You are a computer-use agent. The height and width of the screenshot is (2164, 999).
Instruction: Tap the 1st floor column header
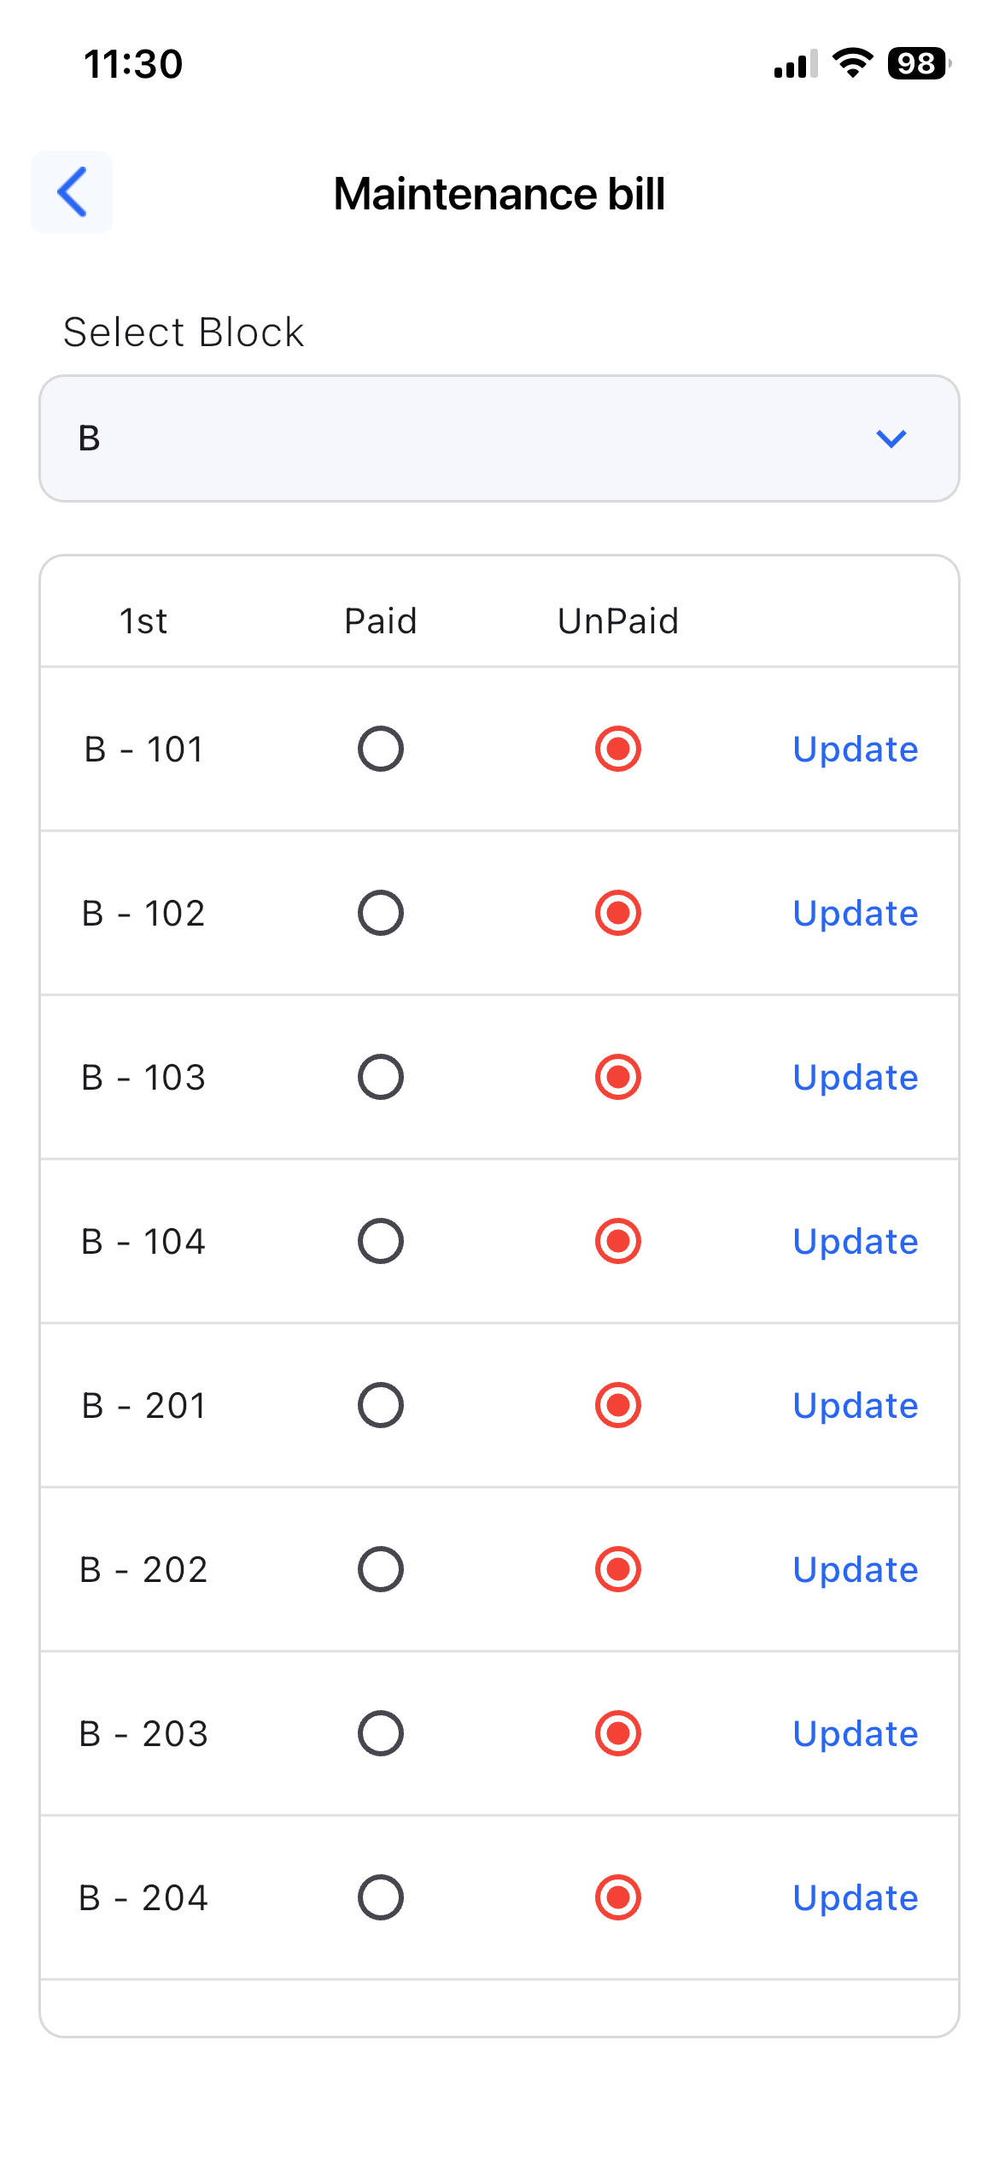point(143,621)
